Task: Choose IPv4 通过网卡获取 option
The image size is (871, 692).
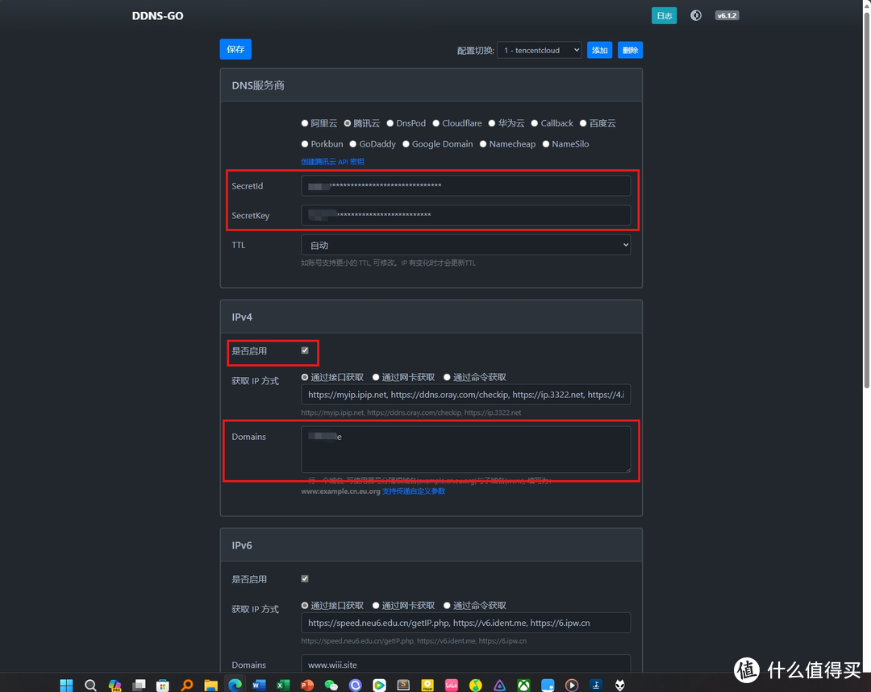Action: pyautogui.click(x=376, y=377)
